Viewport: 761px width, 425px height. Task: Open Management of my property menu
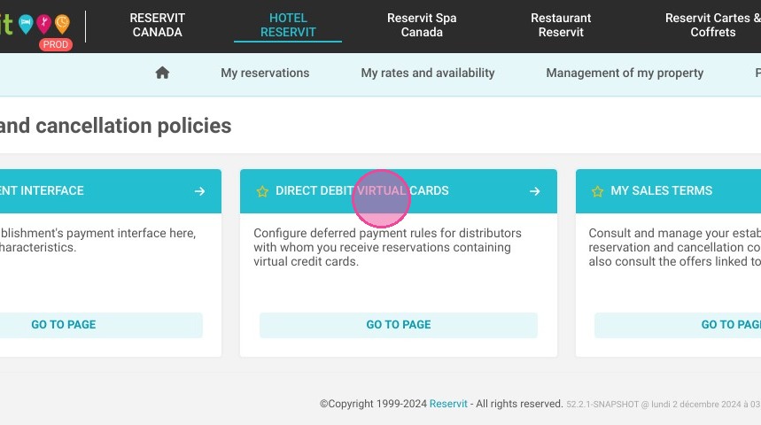click(x=625, y=73)
